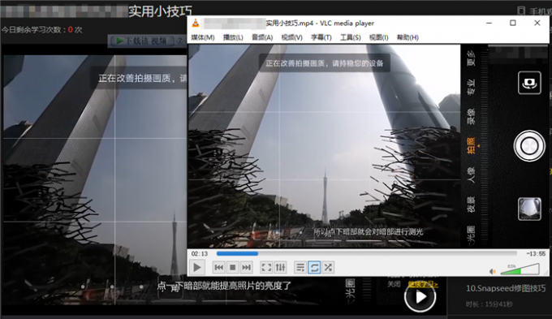Viewport: 552px width, 319px height.
Task: Open the 字幕(T) menu
Action: point(321,37)
